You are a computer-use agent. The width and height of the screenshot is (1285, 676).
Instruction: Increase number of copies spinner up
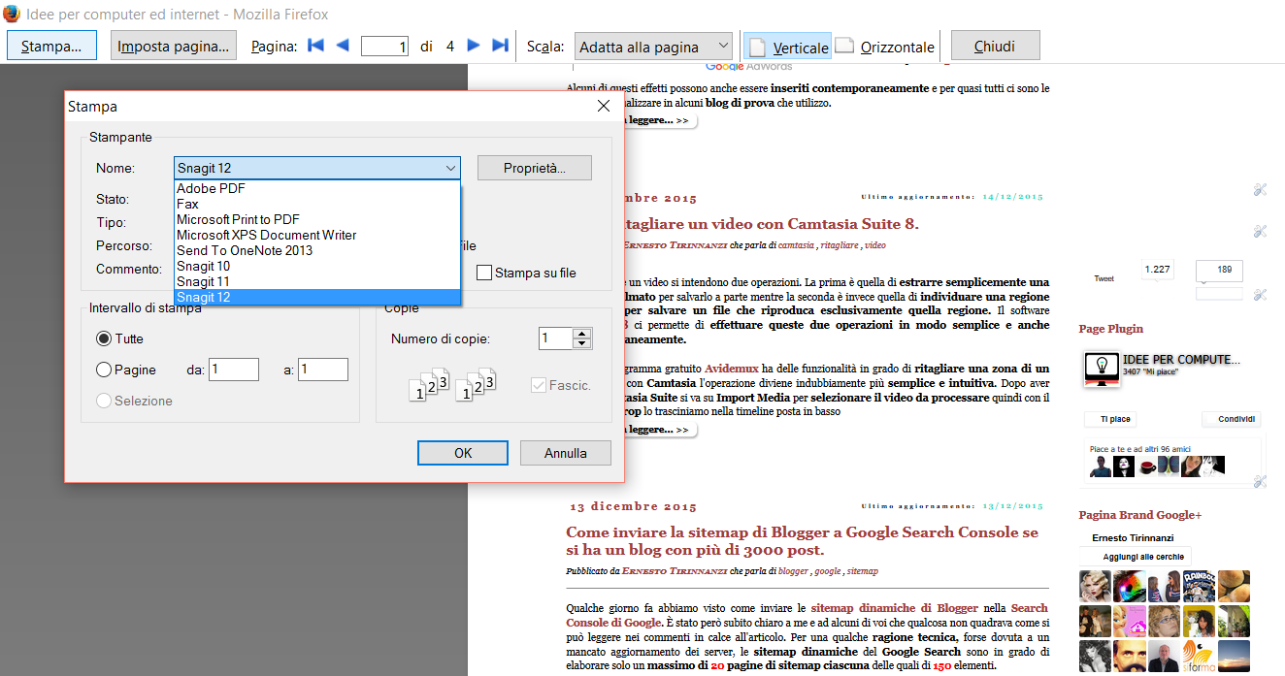pos(582,333)
